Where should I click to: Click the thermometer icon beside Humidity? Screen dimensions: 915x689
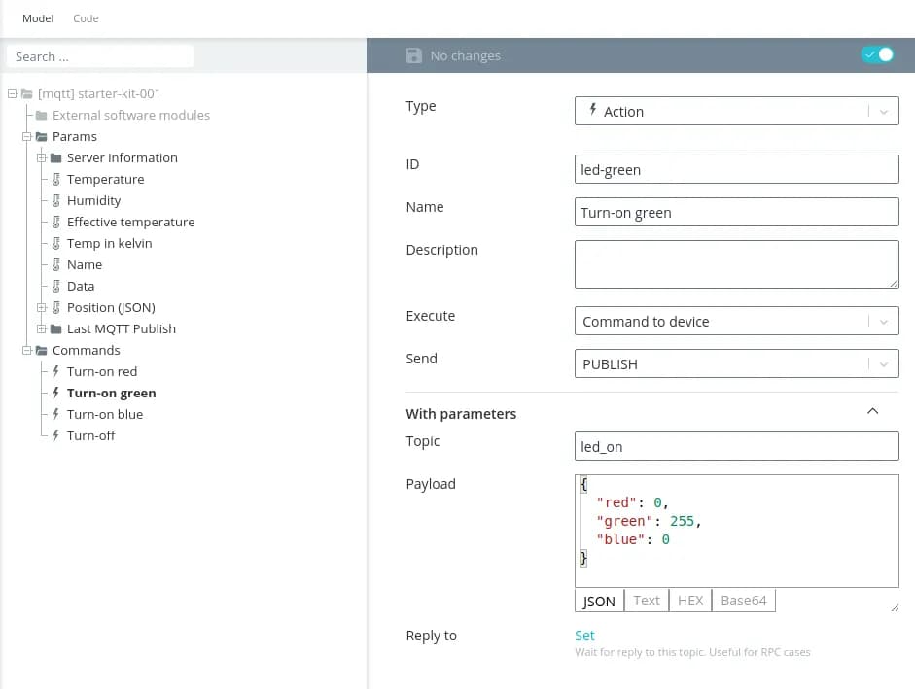click(56, 201)
